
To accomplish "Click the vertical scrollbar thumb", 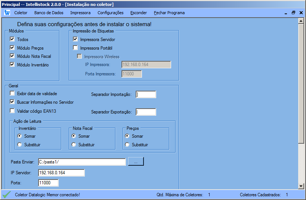I will (301, 83).
